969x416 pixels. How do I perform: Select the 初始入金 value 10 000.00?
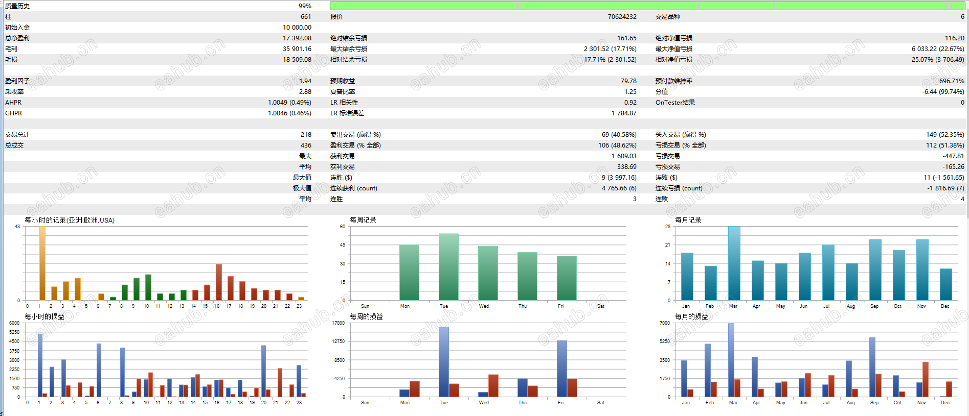coord(297,28)
